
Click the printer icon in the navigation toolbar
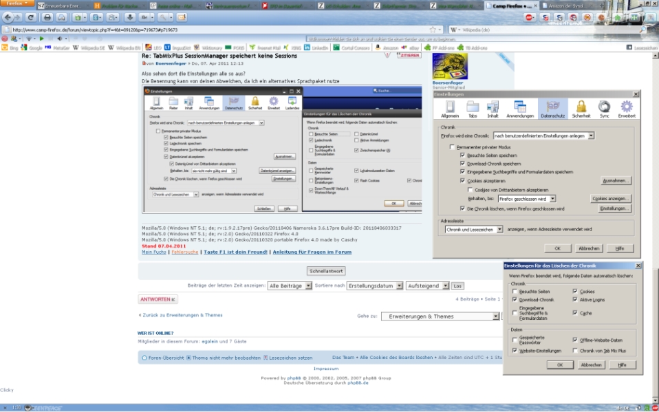pos(47,18)
